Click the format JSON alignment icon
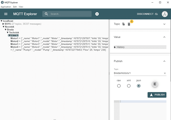 tap(155, 84)
